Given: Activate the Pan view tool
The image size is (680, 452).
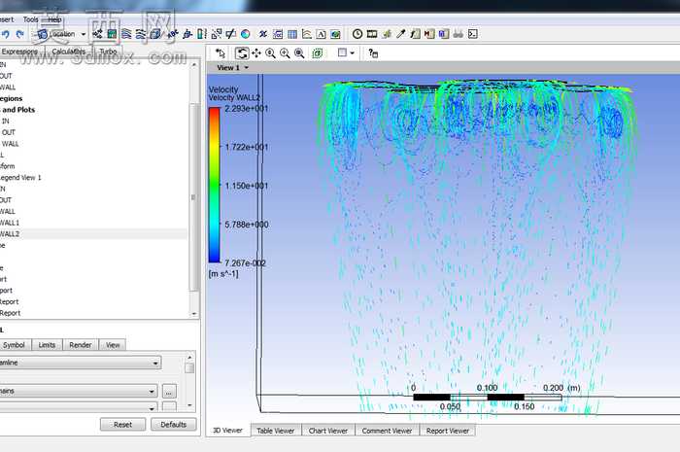Looking at the screenshot, I should (x=256, y=53).
